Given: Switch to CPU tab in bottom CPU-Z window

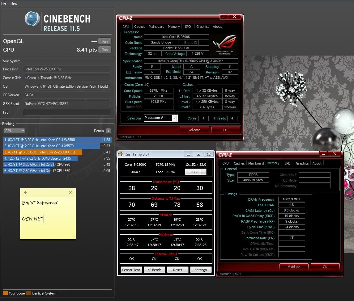Looking at the screenshot, I should 225,163.
